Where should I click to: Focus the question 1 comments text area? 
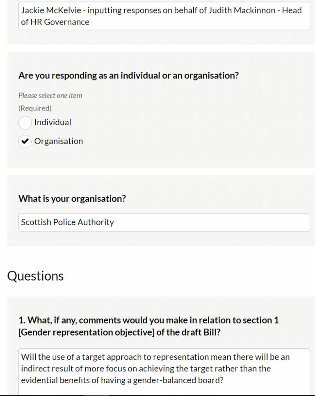pos(164,370)
